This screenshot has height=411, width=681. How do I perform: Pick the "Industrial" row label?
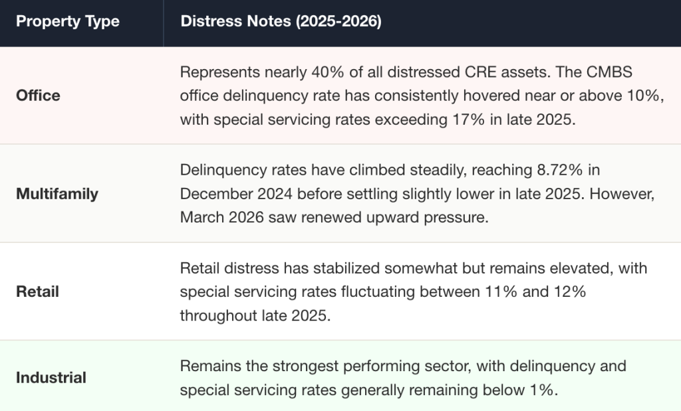(51, 378)
